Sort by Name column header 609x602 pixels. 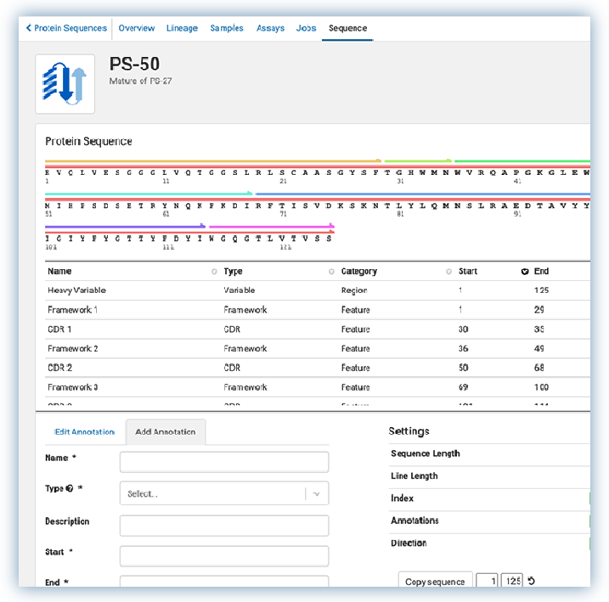tap(59, 272)
